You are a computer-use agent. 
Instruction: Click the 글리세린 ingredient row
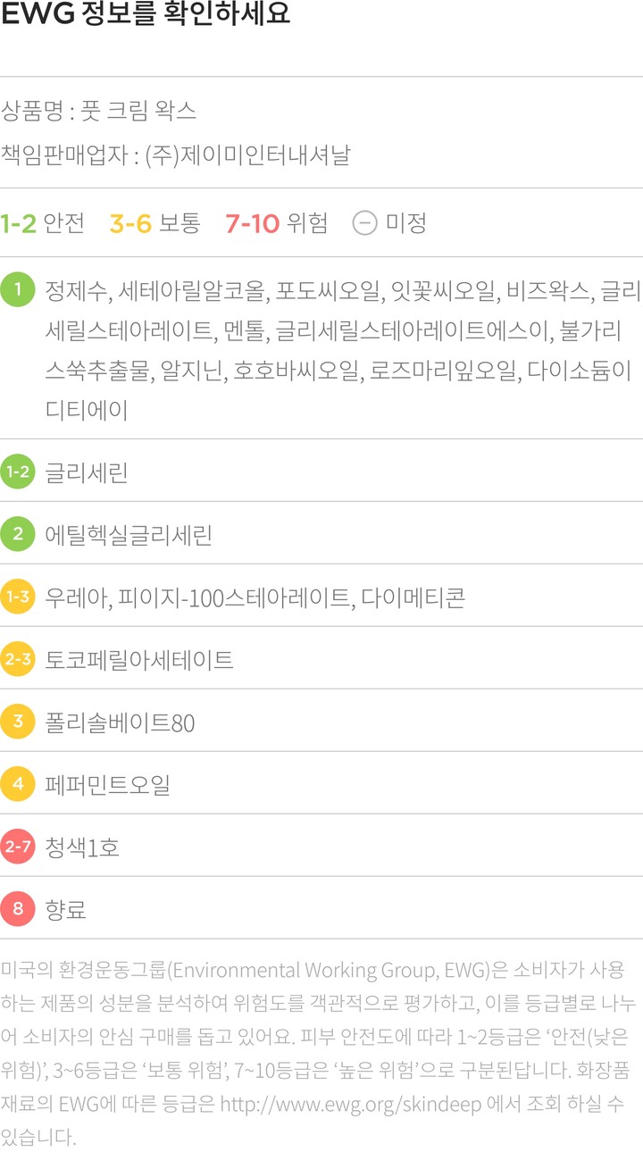[x=87, y=472]
